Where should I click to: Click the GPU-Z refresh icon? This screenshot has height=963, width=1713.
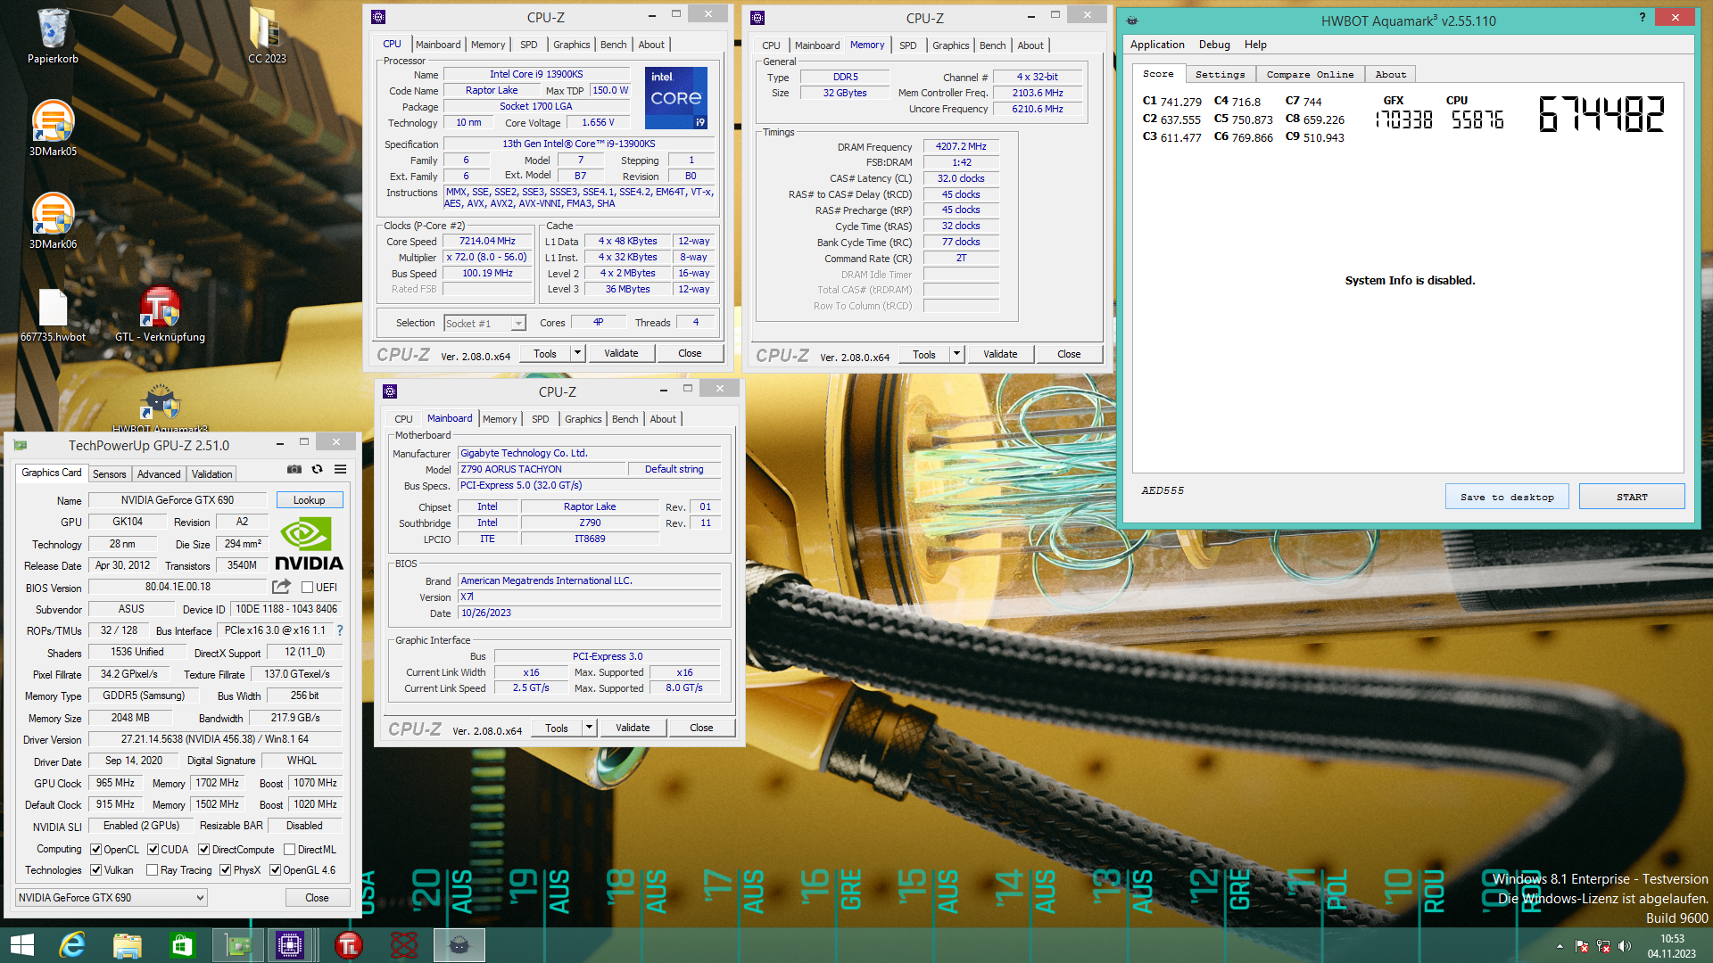pos(317,469)
